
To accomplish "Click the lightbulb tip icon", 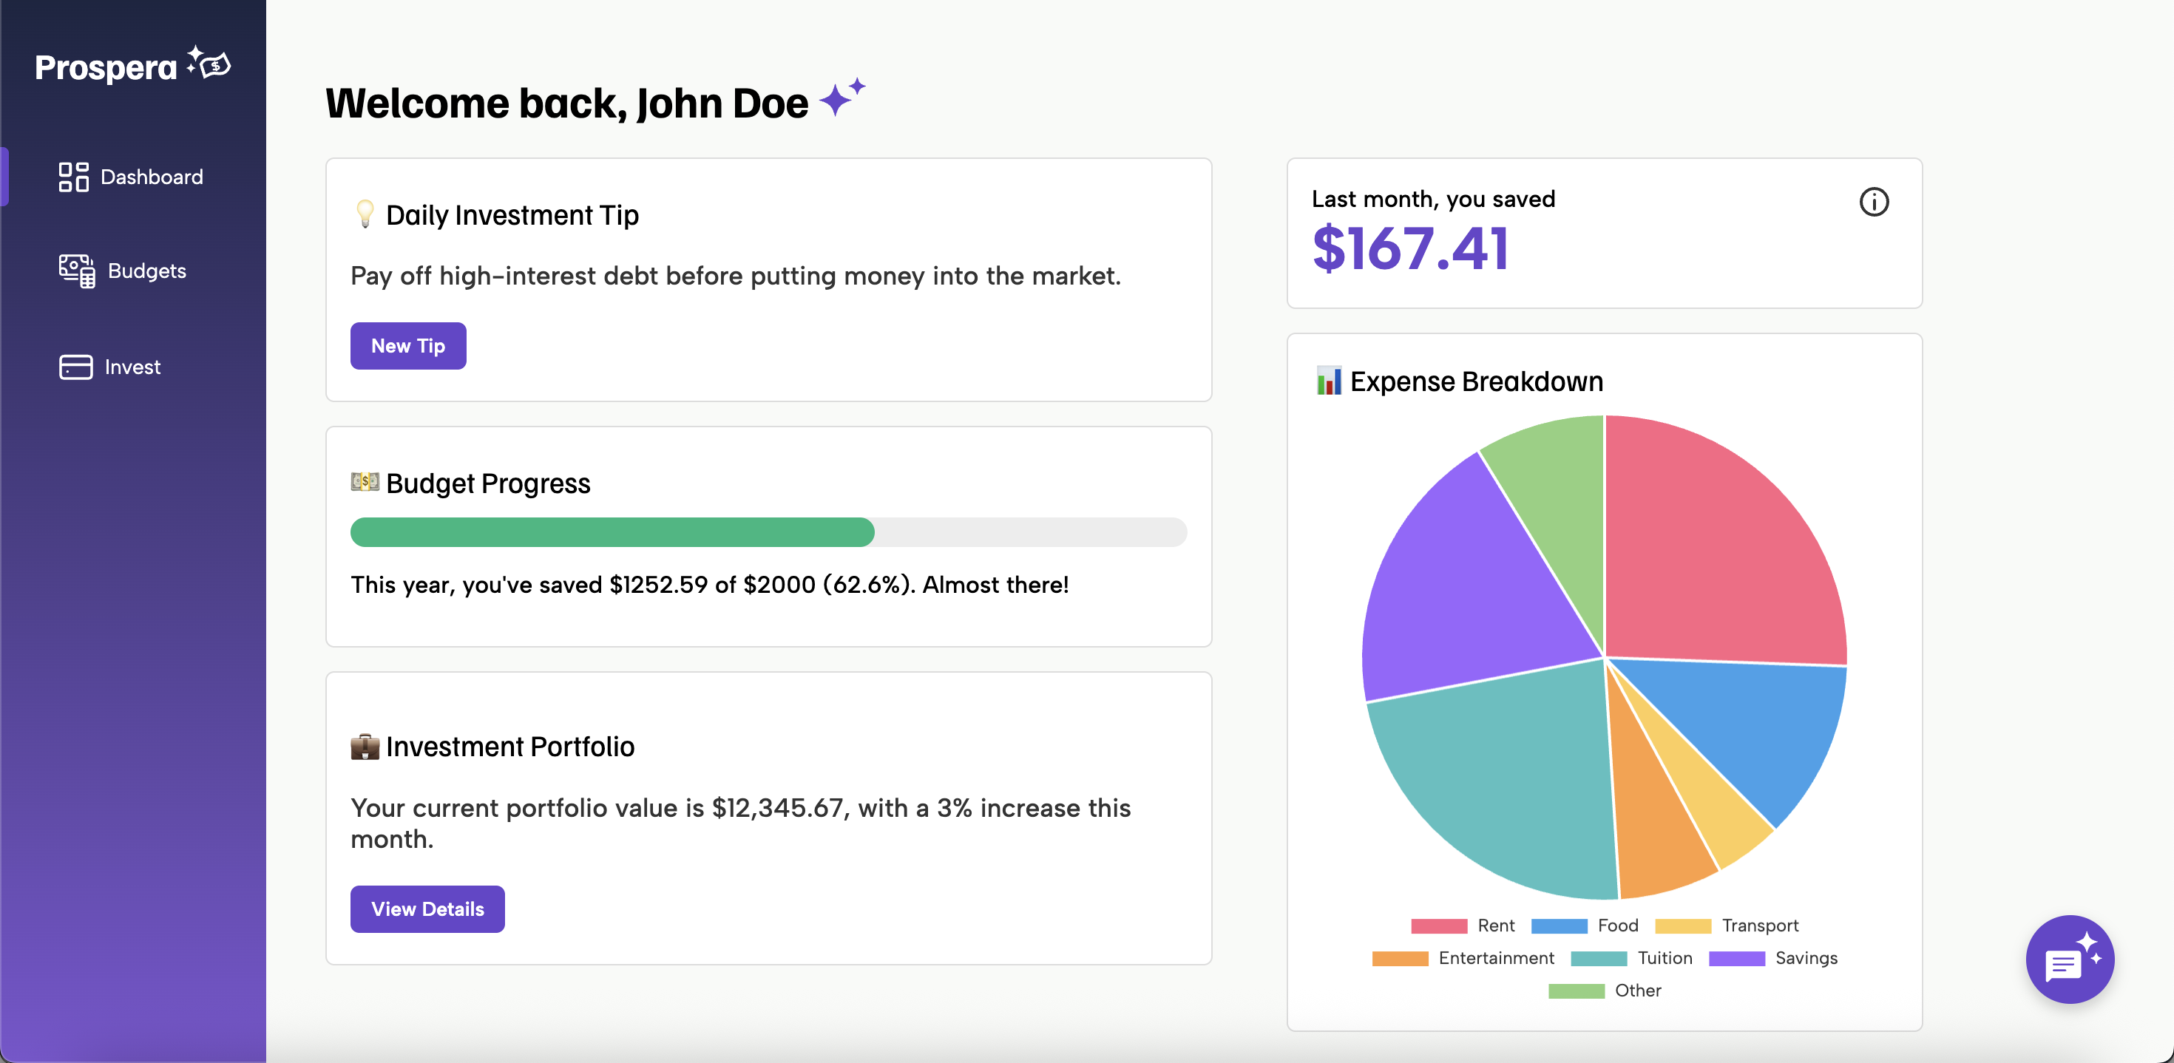I will [x=365, y=214].
